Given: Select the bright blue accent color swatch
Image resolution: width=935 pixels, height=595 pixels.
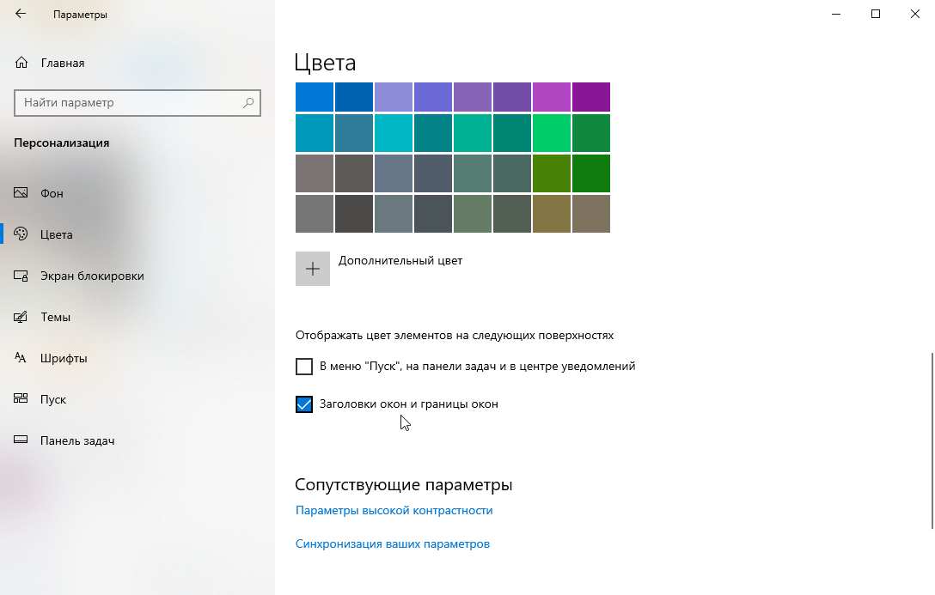Looking at the screenshot, I should coord(314,96).
